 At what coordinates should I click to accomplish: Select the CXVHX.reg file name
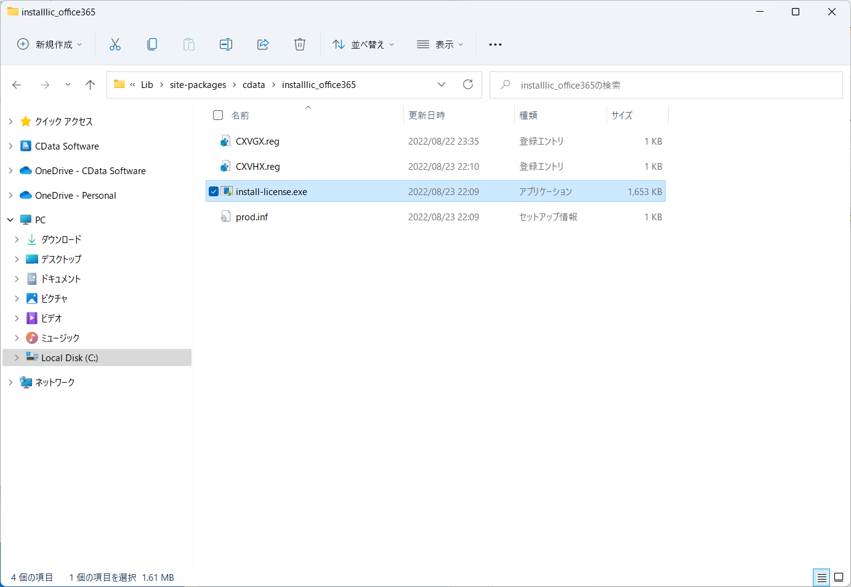click(x=258, y=166)
